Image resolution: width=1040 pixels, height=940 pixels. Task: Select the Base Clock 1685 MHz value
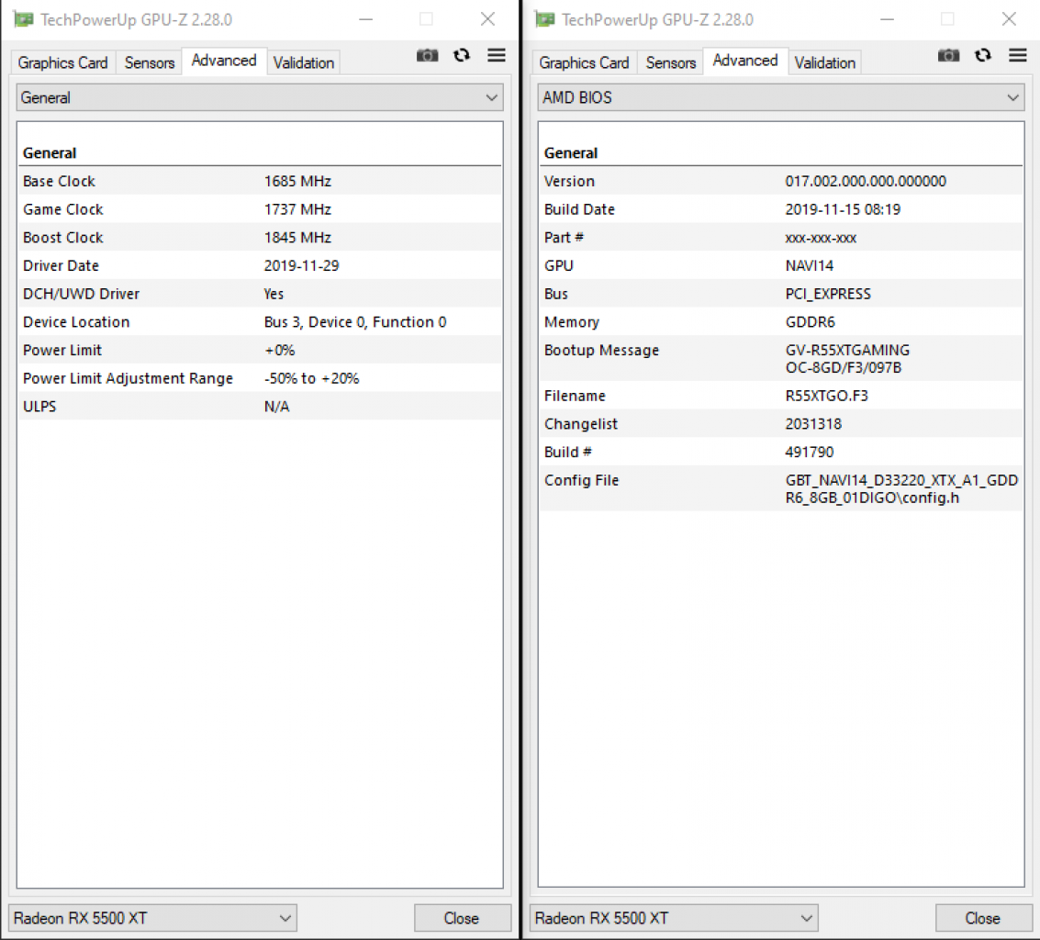[x=297, y=181]
